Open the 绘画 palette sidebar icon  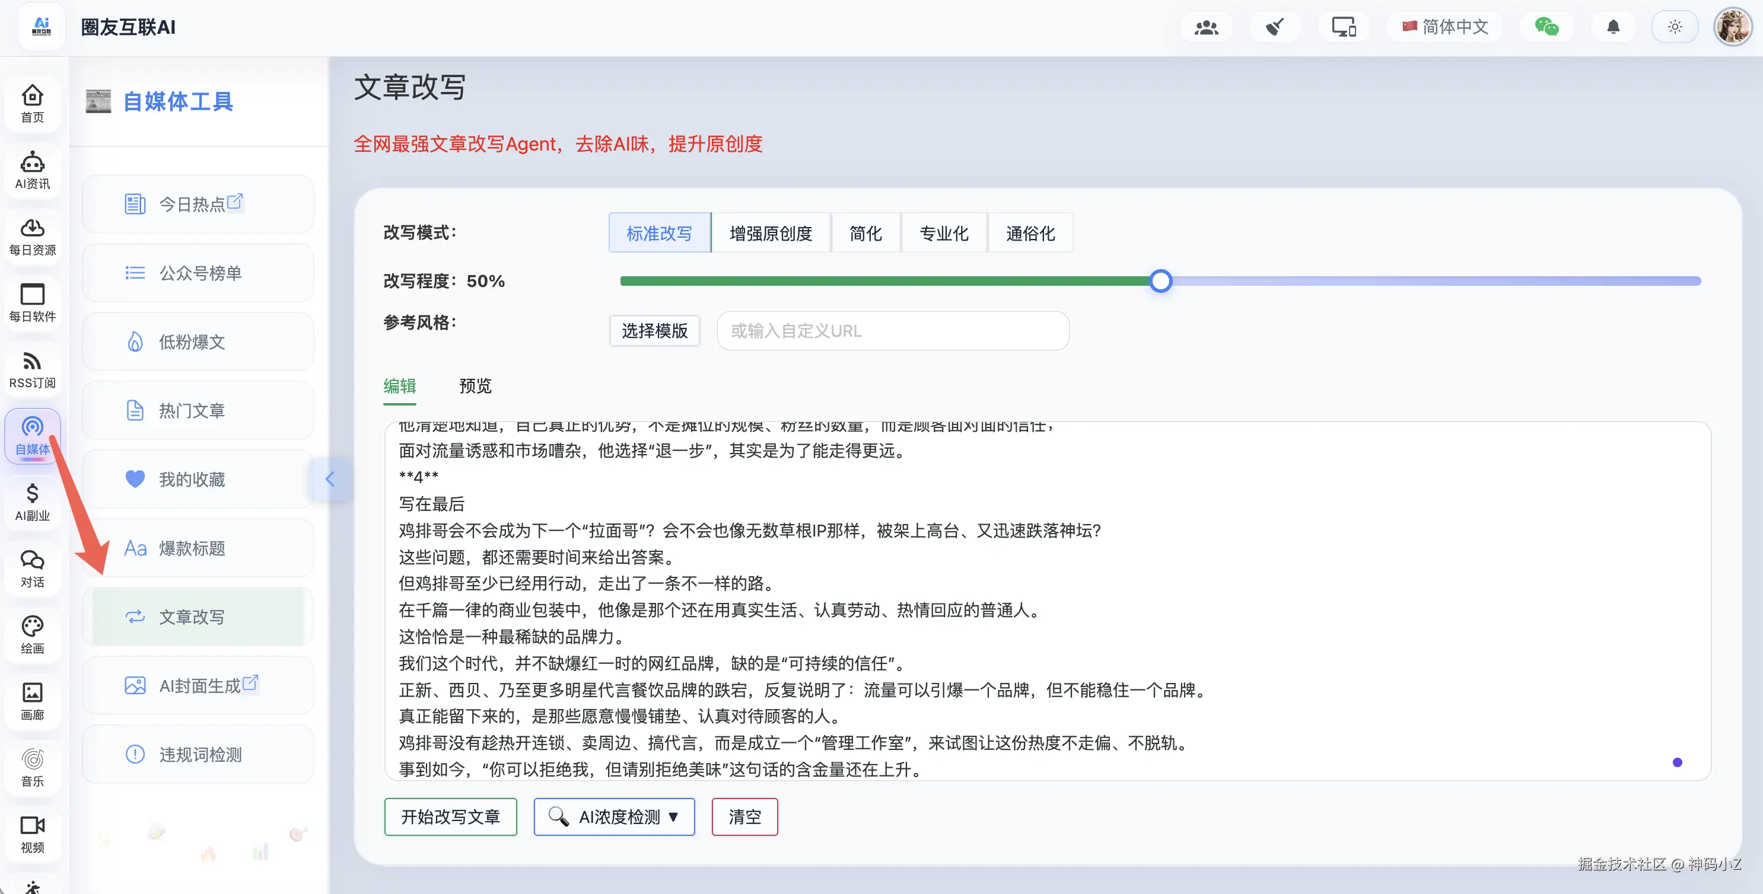click(32, 635)
